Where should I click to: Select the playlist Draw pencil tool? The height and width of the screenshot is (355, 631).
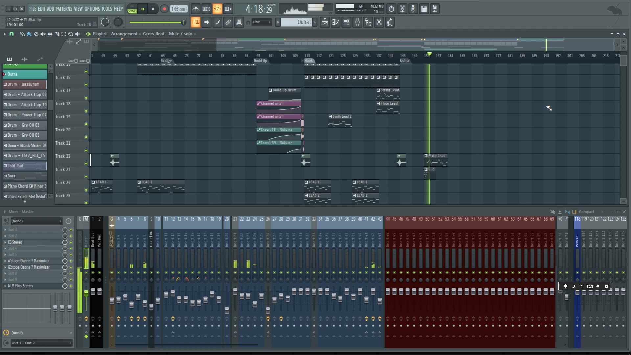[22, 34]
